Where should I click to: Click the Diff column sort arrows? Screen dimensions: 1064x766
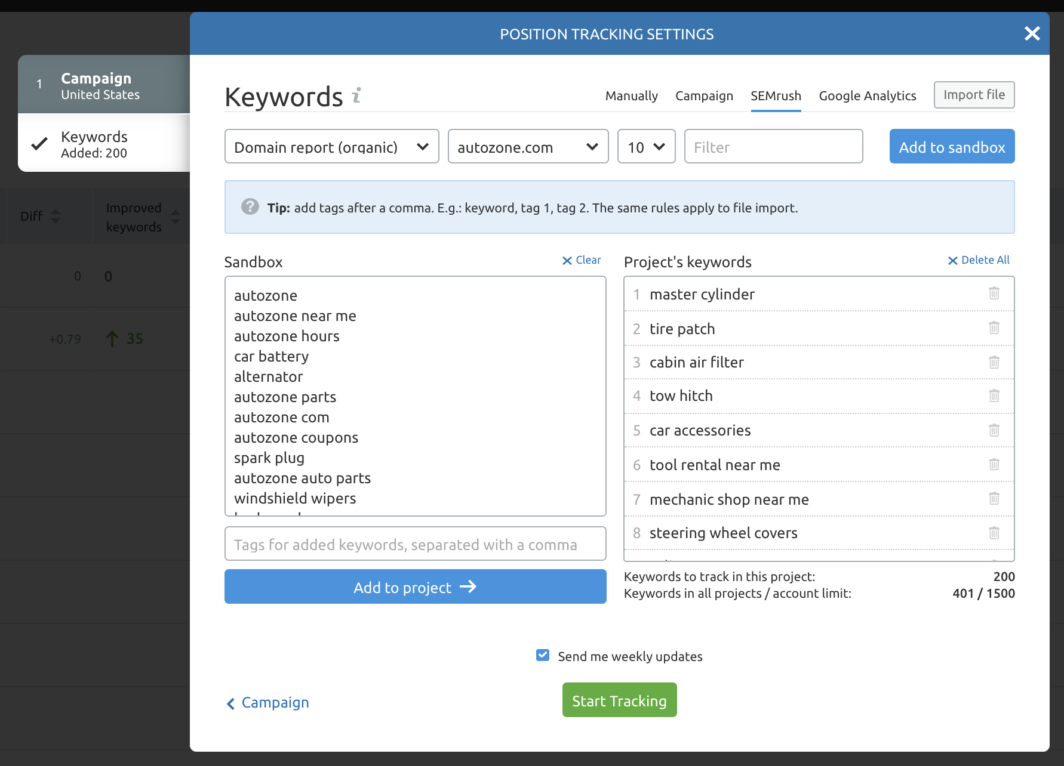coord(56,216)
